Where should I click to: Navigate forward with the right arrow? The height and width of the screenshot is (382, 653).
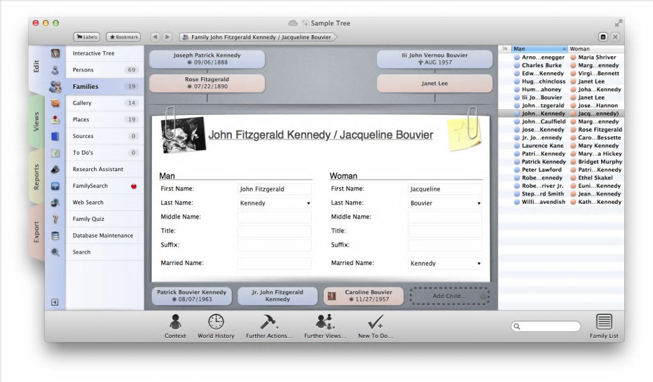168,37
